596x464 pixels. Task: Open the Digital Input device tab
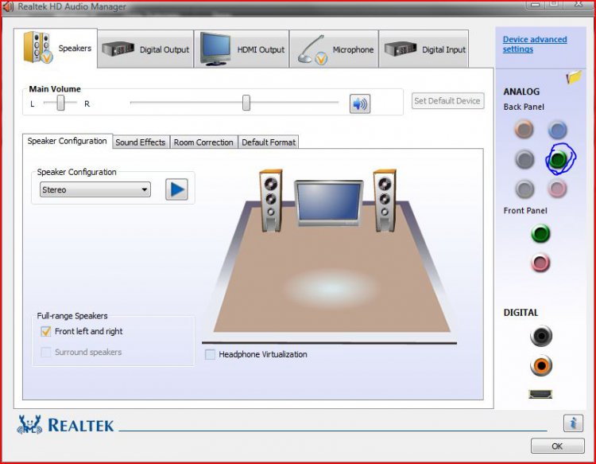point(424,49)
